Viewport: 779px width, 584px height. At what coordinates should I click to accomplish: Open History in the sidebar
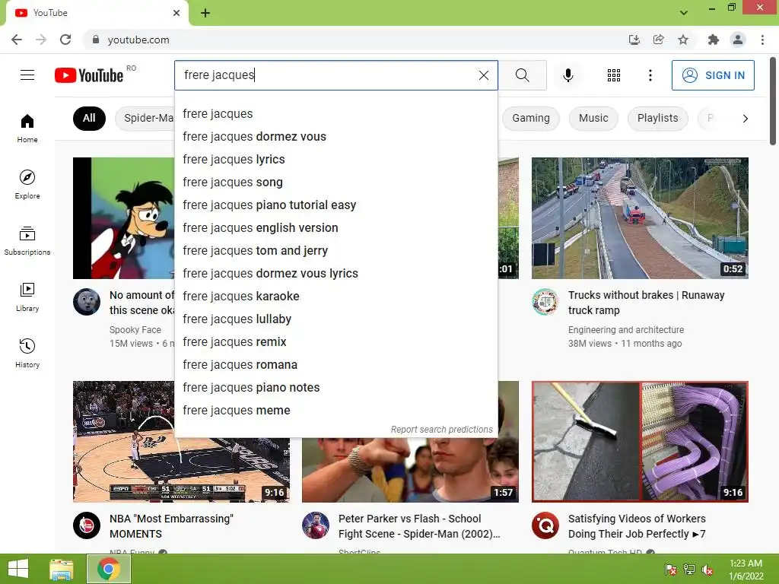click(x=27, y=353)
